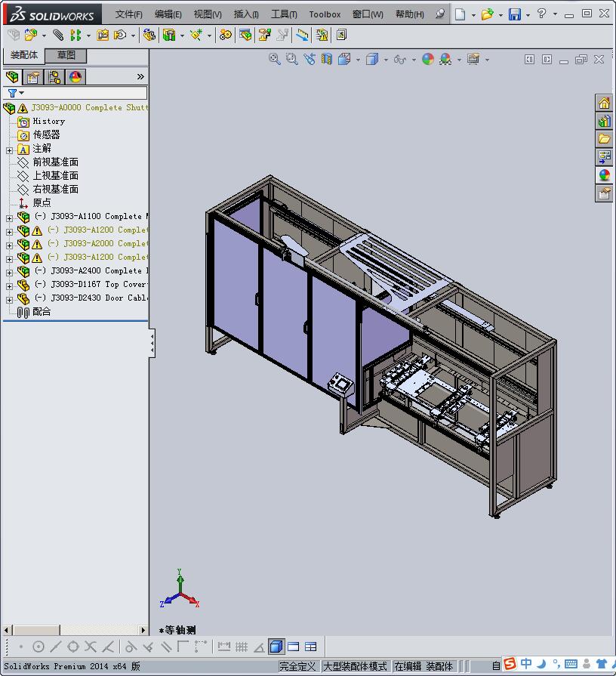
Task: Open the 视图(V) menu
Action: [x=208, y=14]
